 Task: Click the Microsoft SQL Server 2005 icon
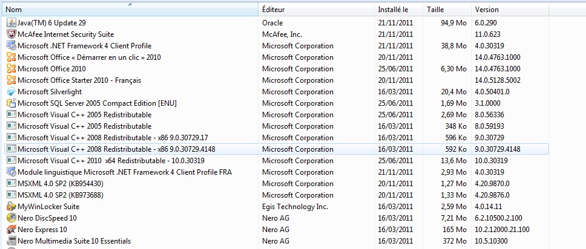pos(11,103)
